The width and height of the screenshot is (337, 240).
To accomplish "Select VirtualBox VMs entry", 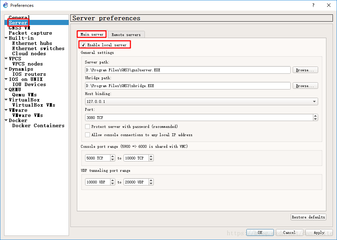I will point(34,105).
